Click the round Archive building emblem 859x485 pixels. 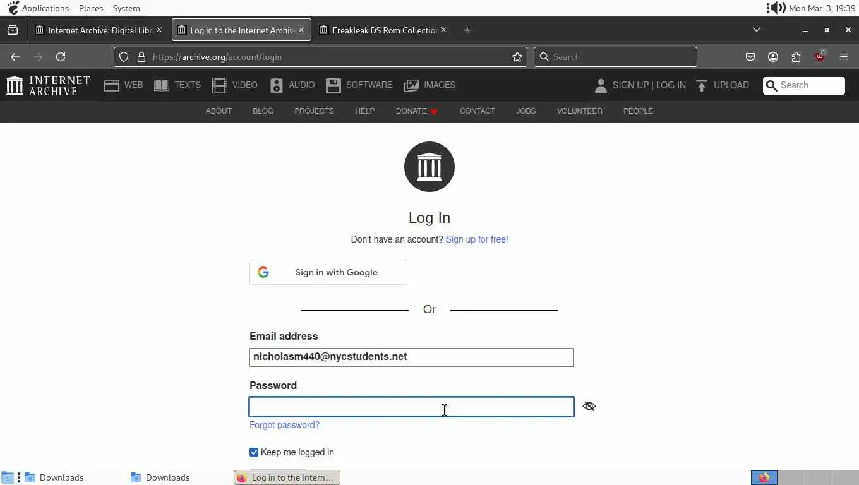pos(429,167)
